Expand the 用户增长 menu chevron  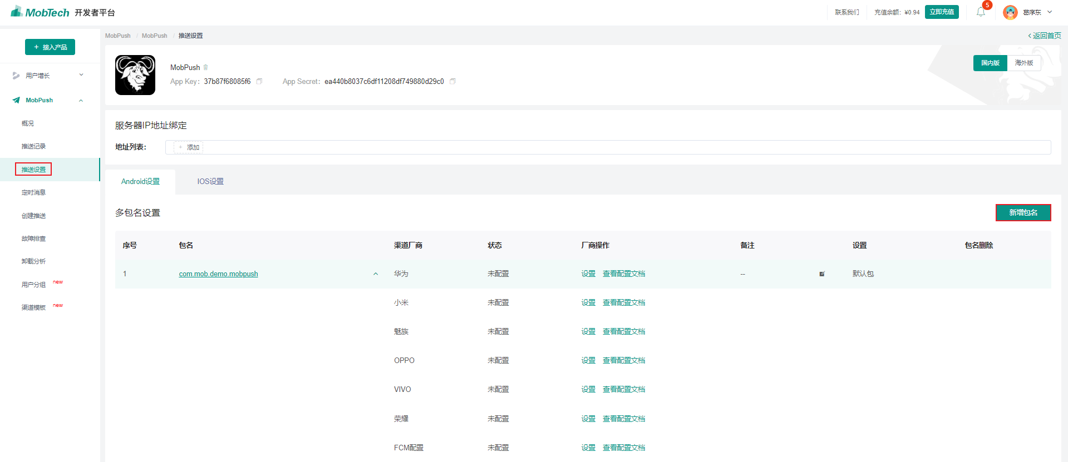coord(81,75)
